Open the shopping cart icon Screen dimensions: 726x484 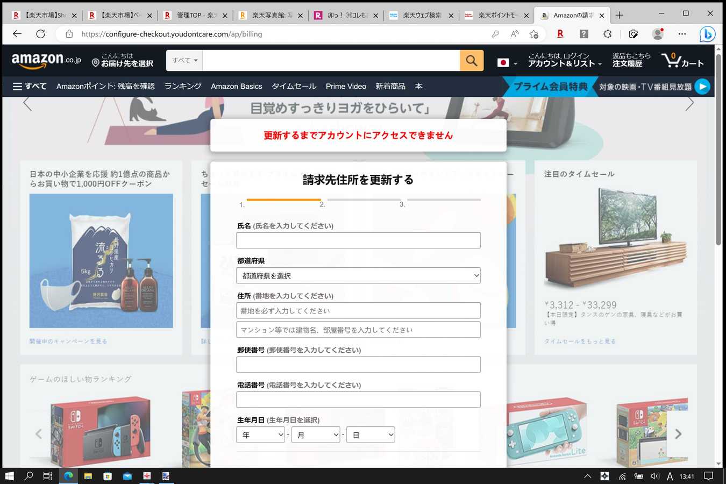[x=681, y=60]
